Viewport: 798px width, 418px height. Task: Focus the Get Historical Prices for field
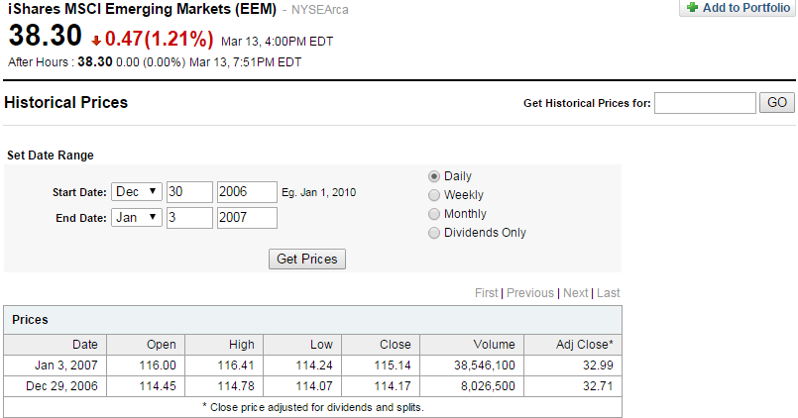tap(705, 103)
